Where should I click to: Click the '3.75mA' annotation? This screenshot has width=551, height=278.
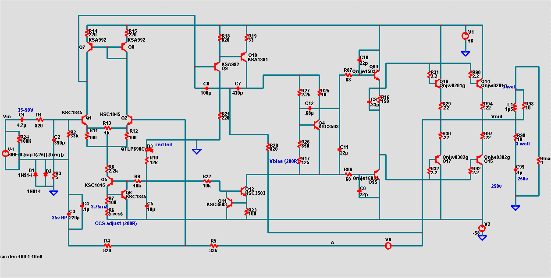[x=99, y=207]
